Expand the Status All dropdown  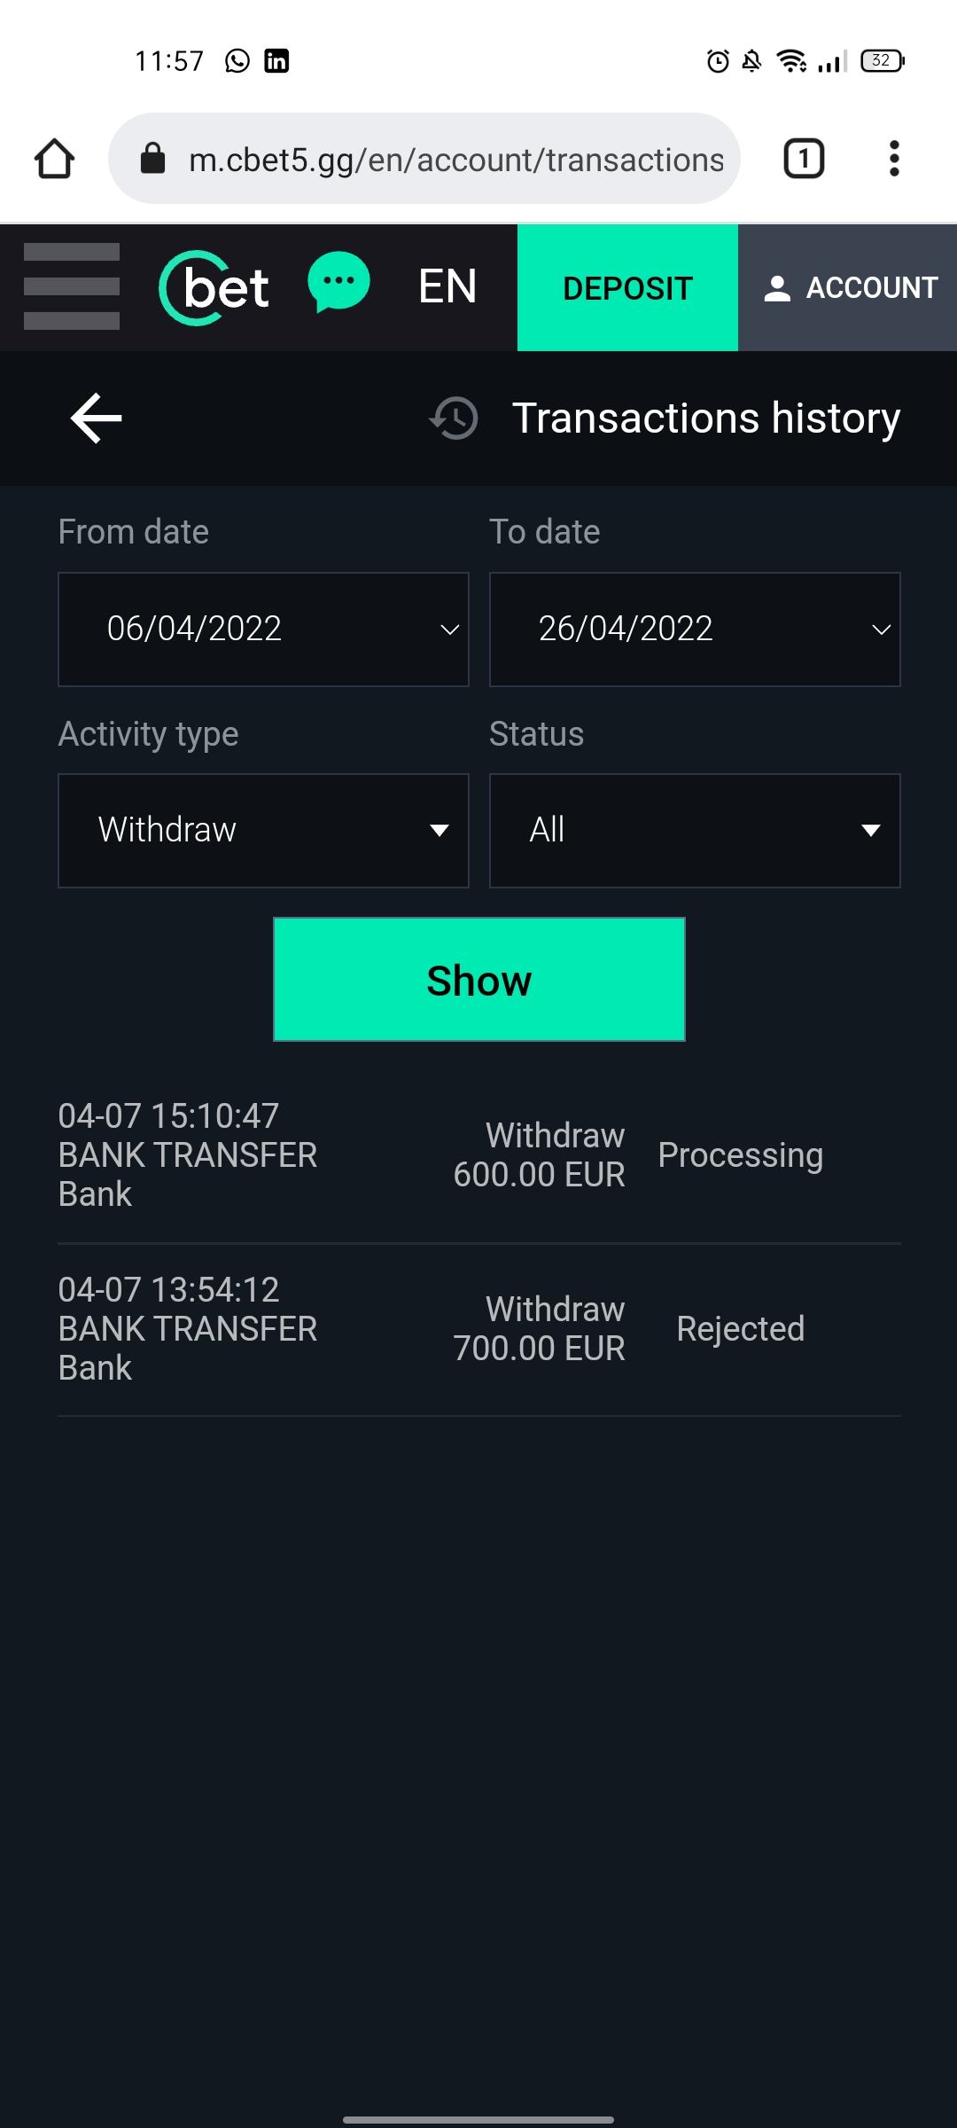695,831
